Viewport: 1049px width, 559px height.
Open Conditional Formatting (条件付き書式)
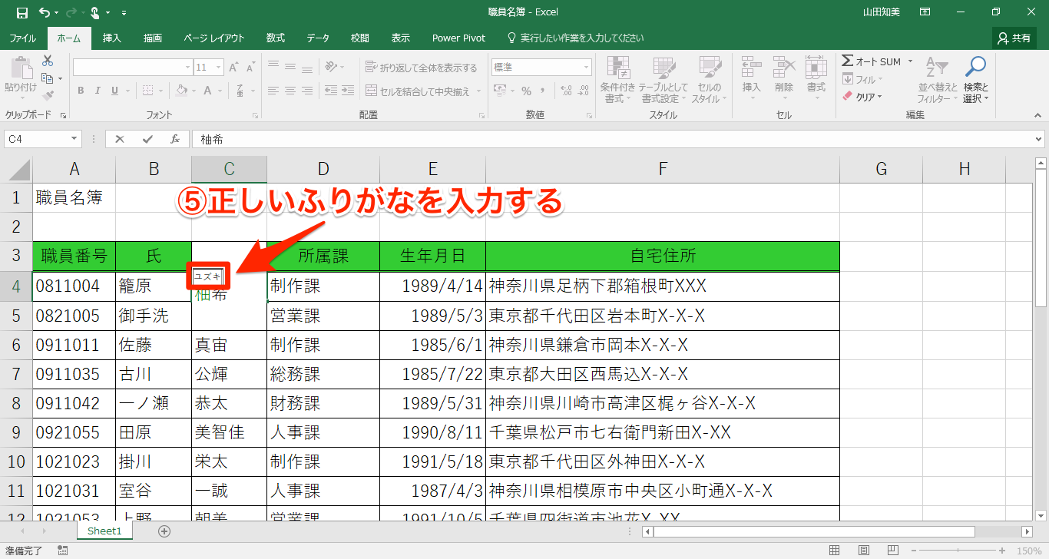click(618, 80)
